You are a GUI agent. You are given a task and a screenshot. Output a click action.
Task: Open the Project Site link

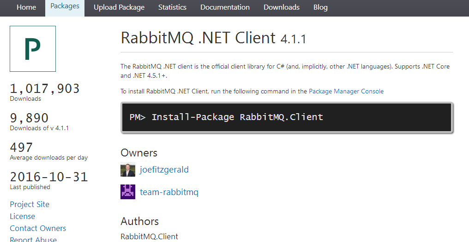[x=30, y=204]
